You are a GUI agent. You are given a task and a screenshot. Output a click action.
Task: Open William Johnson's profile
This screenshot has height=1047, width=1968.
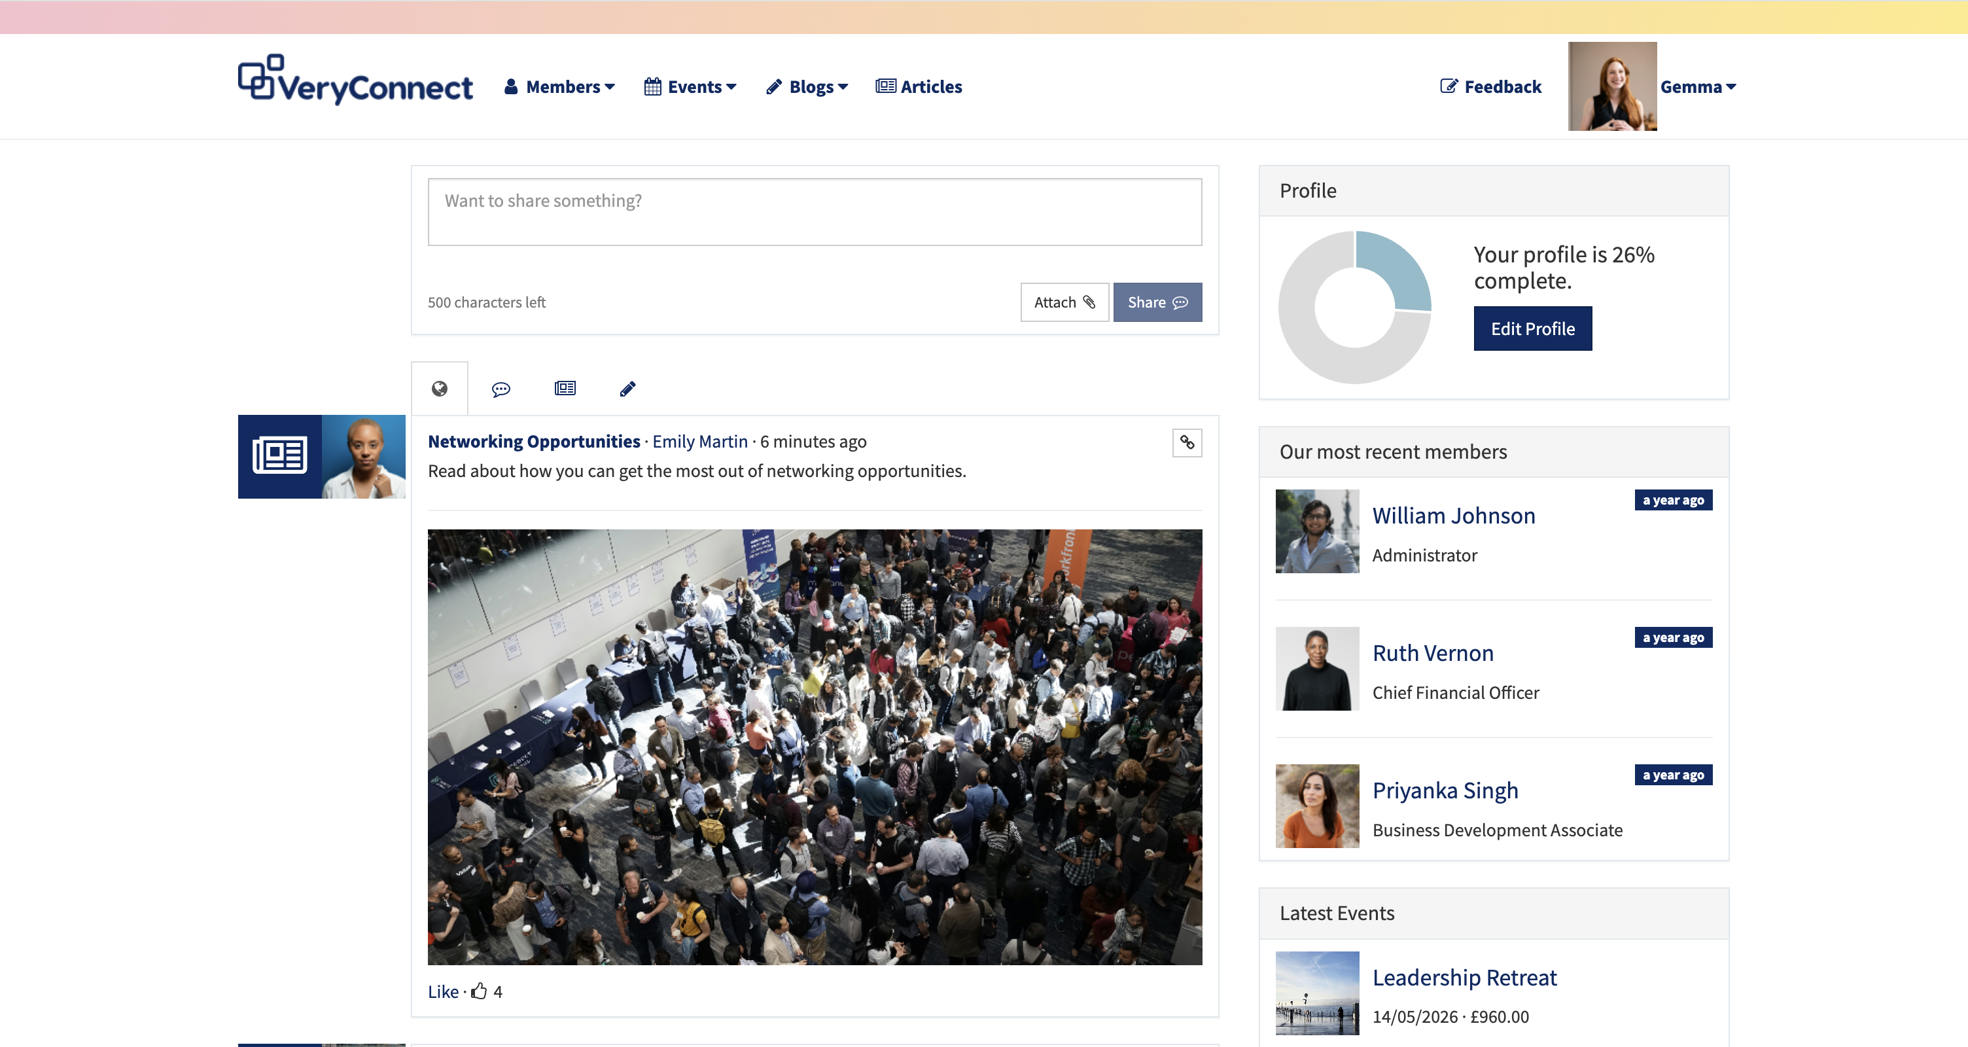click(x=1453, y=515)
